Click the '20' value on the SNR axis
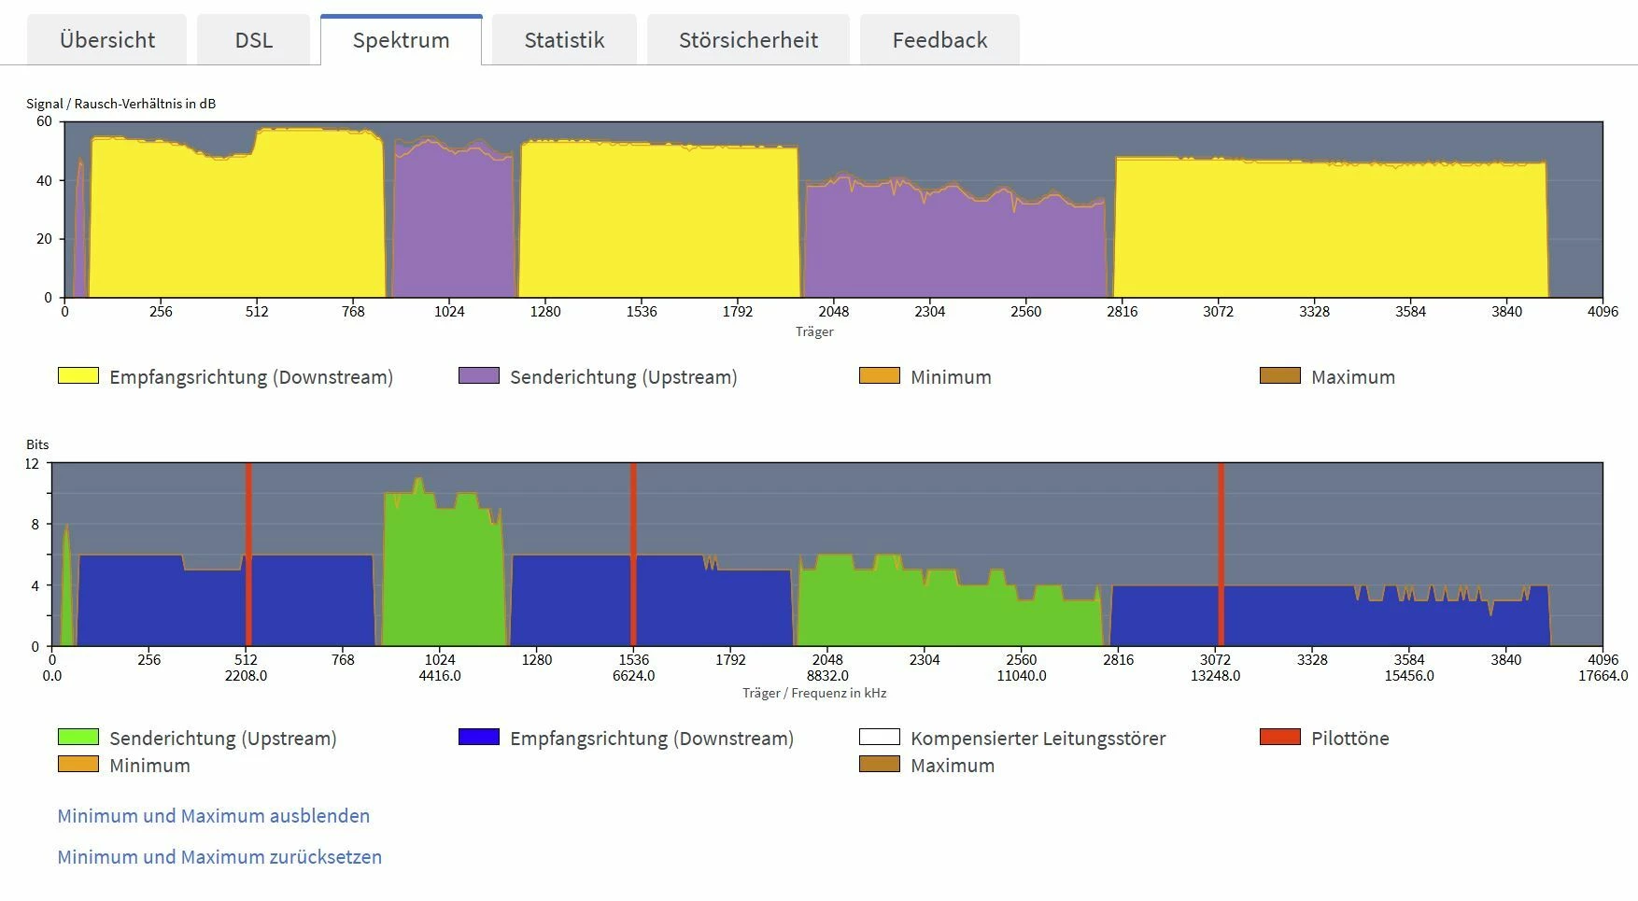 click(45, 239)
